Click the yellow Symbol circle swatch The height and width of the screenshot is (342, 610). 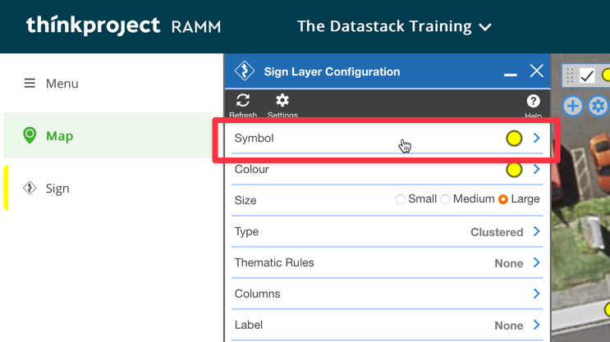click(514, 138)
